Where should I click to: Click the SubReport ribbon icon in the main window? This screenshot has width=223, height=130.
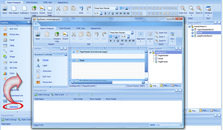coord(24,10)
